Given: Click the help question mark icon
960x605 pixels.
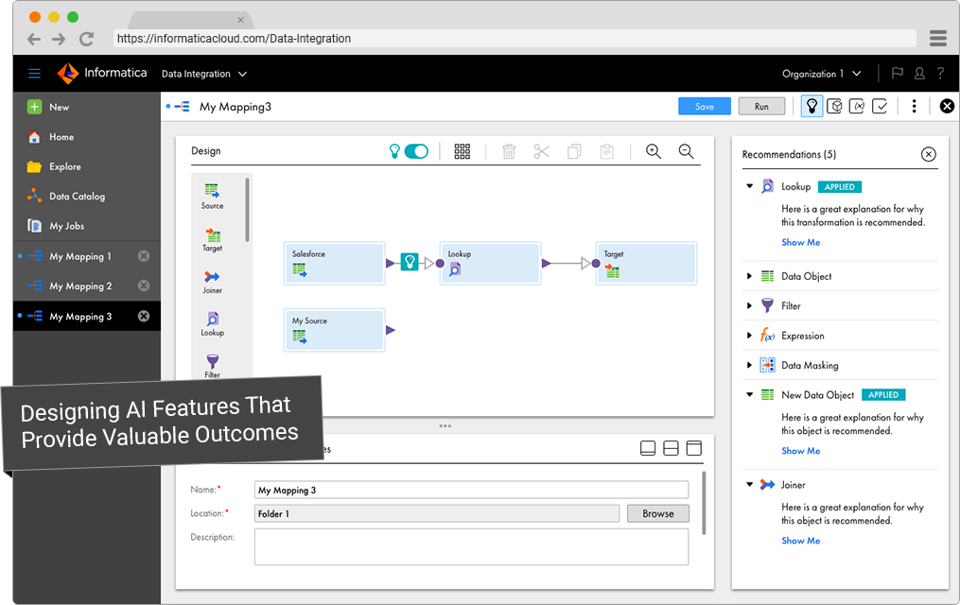Looking at the screenshot, I should click(940, 74).
